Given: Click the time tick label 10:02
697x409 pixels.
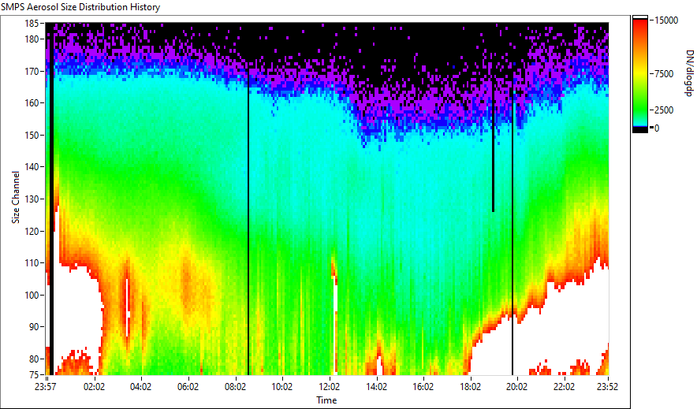Looking at the screenshot, I should point(281,387).
